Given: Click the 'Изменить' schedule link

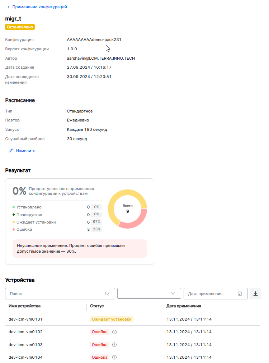Looking at the screenshot, I should coord(25,151).
